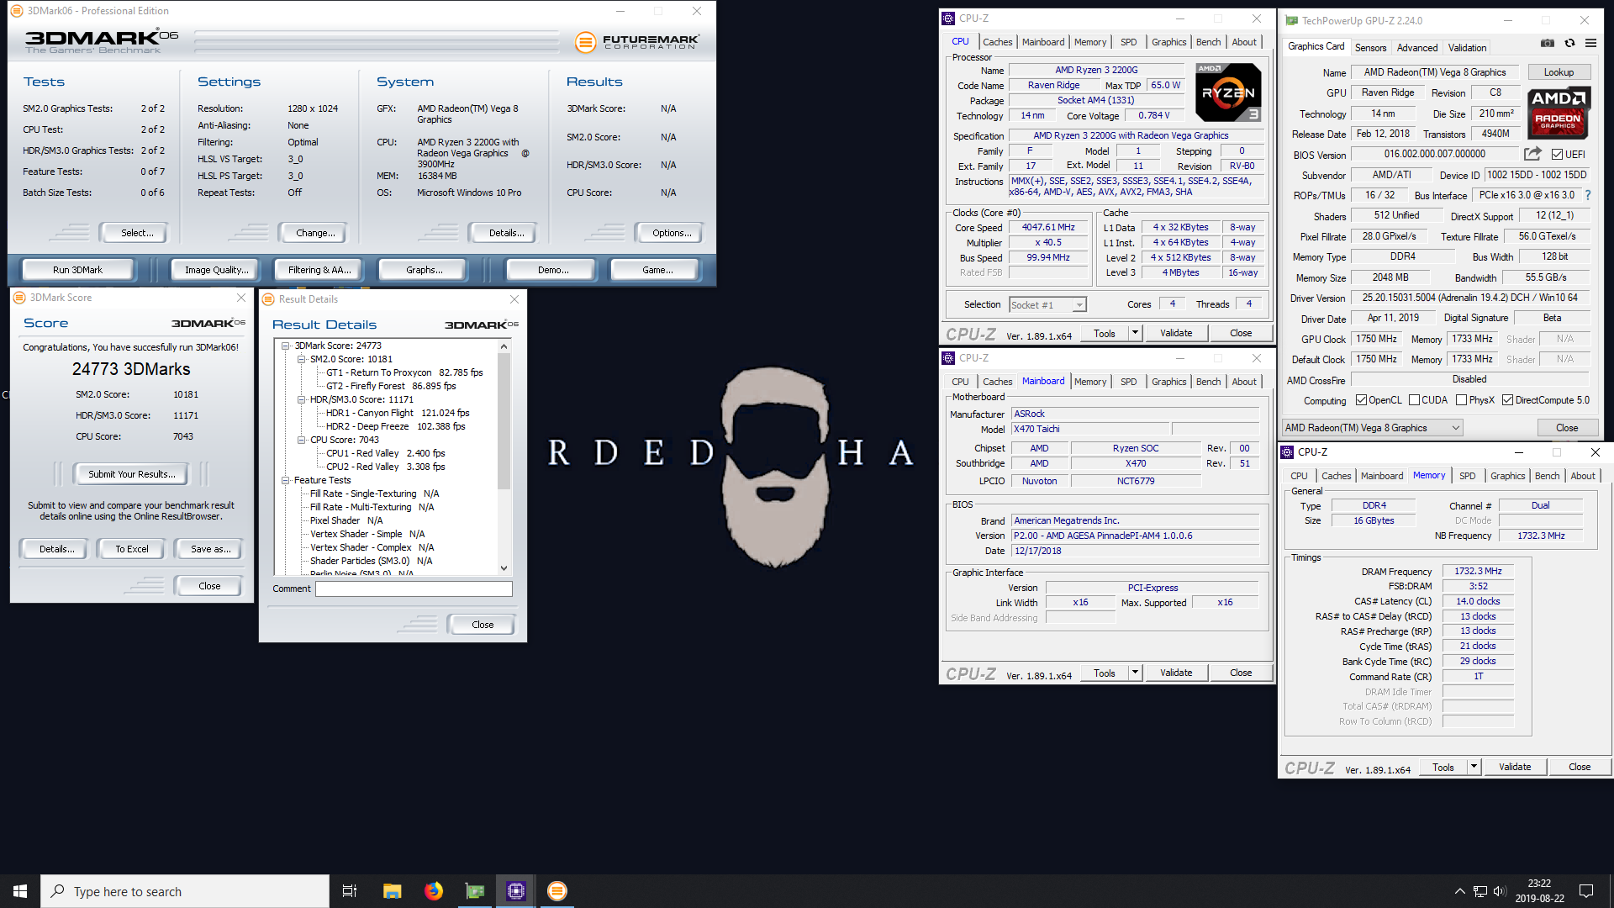The height and width of the screenshot is (908, 1614).
Task: Open Tools dropdown arrow in CPU-Z Memory window
Action: pos(1474,767)
